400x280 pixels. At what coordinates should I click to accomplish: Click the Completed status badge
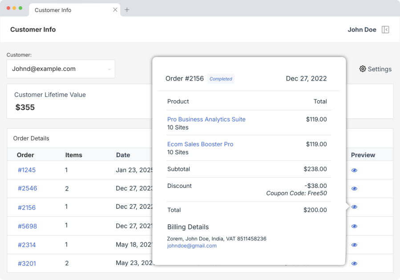coord(221,79)
